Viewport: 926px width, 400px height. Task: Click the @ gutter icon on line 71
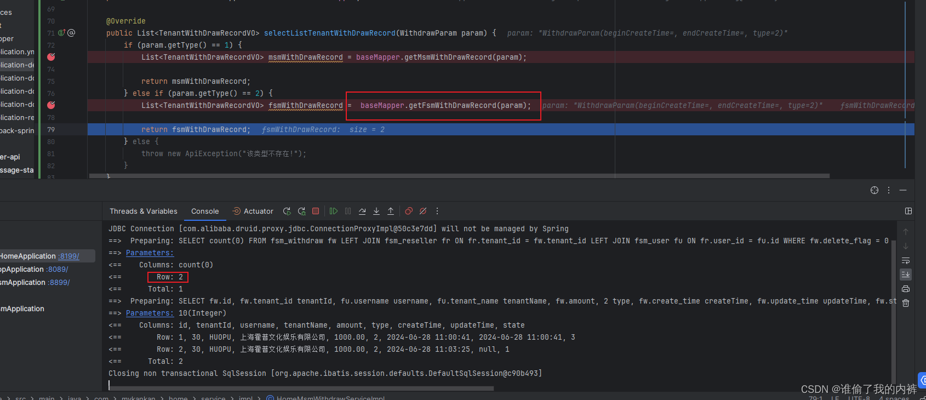[71, 33]
